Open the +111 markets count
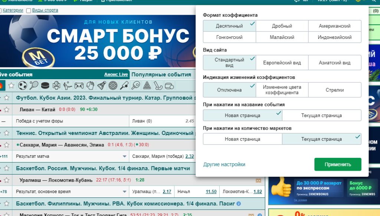 click(4, 156)
